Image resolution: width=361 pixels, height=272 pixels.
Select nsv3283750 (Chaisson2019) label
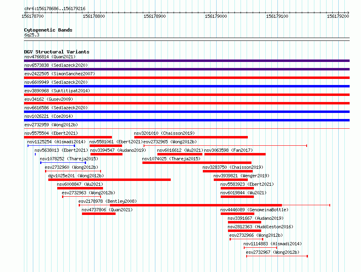233,167
